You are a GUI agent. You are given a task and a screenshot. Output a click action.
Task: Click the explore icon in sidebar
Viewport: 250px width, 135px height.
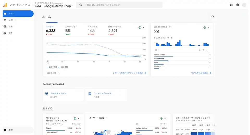pos(5,27)
